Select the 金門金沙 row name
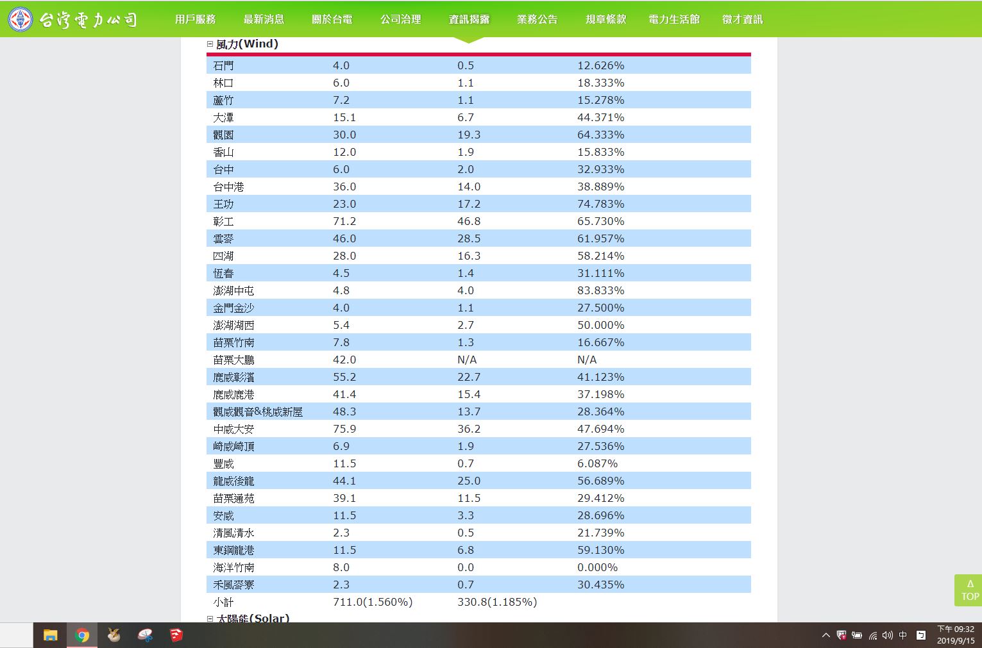This screenshot has height=648, width=982. [x=233, y=308]
